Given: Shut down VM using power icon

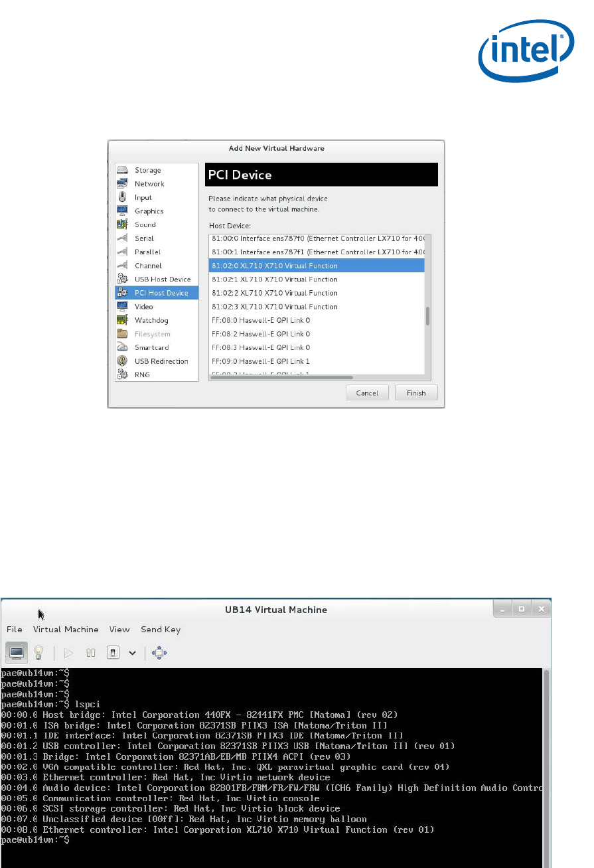Looking at the screenshot, I should point(113,653).
